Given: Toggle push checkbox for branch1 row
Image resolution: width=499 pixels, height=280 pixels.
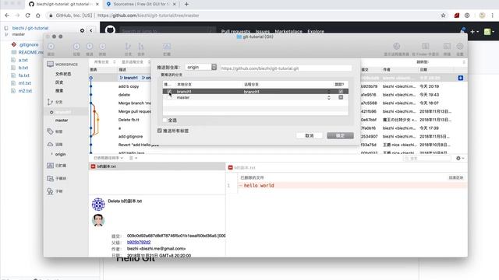Looking at the screenshot, I should coord(169,92).
